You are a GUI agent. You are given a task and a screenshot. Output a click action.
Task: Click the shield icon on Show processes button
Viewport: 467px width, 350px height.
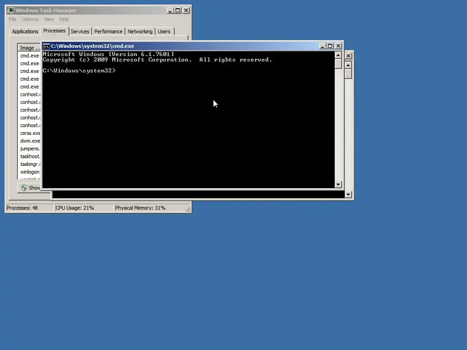(x=24, y=188)
